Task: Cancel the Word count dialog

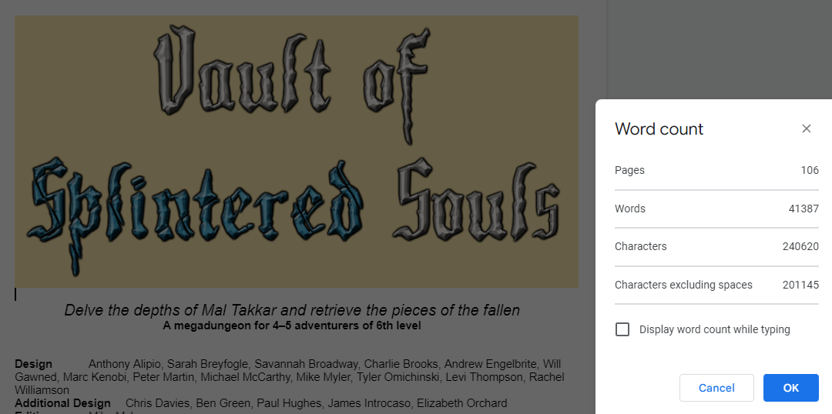Action: pyautogui.click(x=716, y=388)
